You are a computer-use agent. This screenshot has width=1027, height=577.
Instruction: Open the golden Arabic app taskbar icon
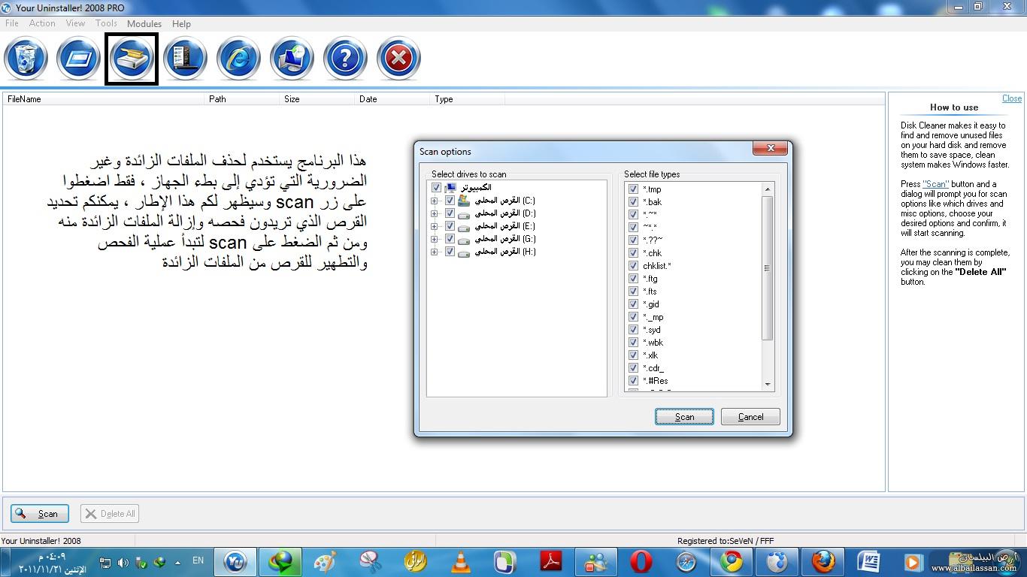[416, 562]
